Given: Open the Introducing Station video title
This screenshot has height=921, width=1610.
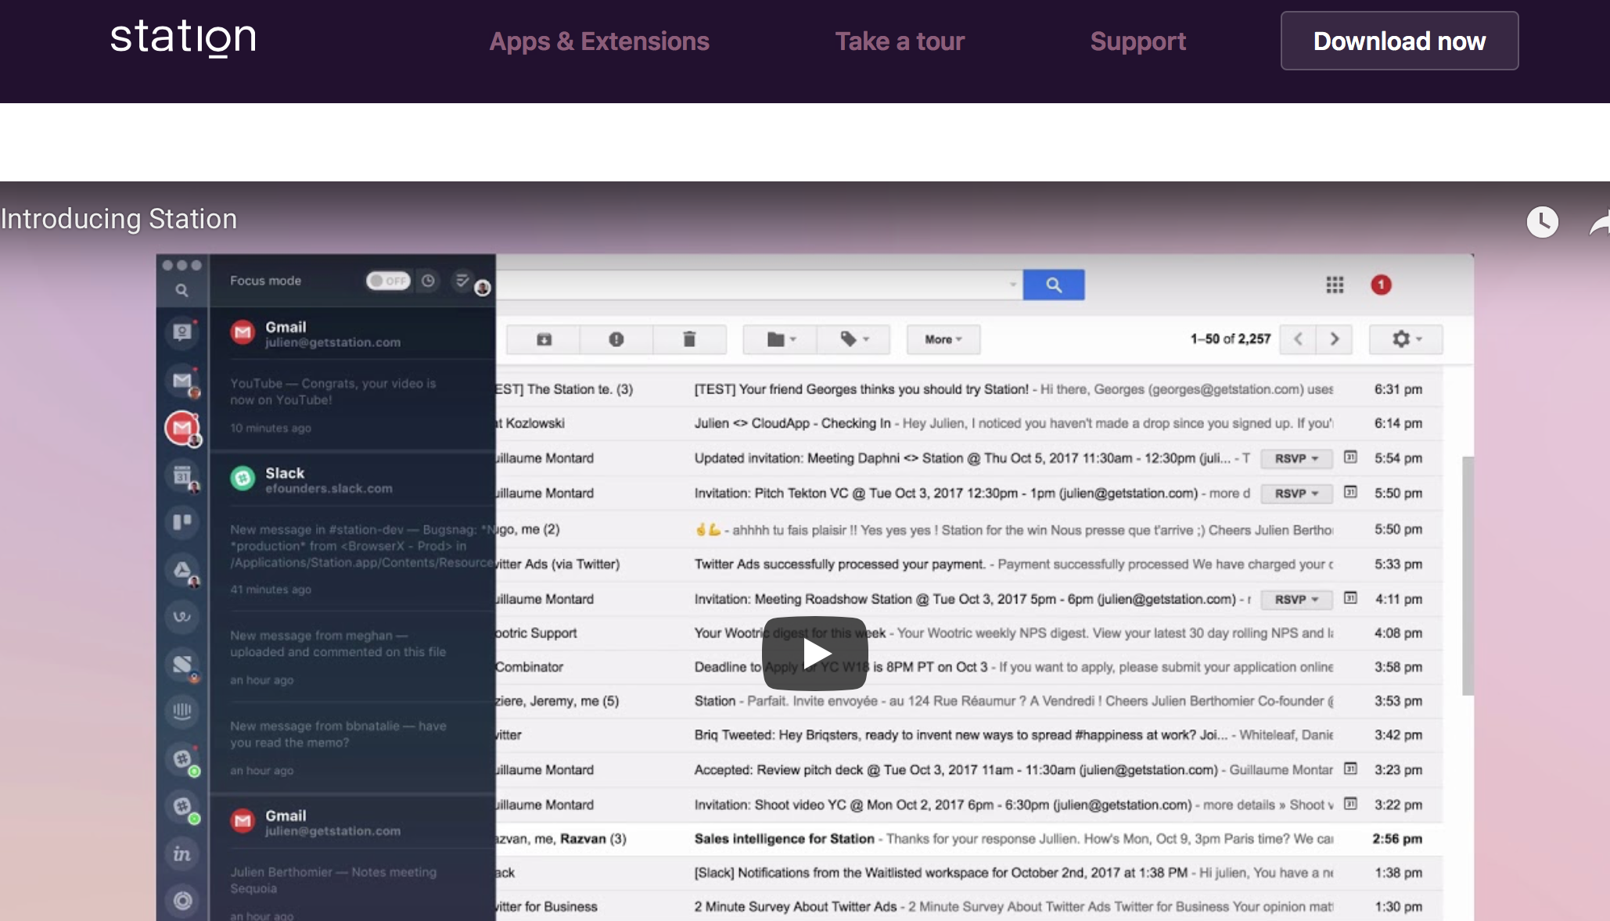Looking at the screenshot, I should (119, 219).
